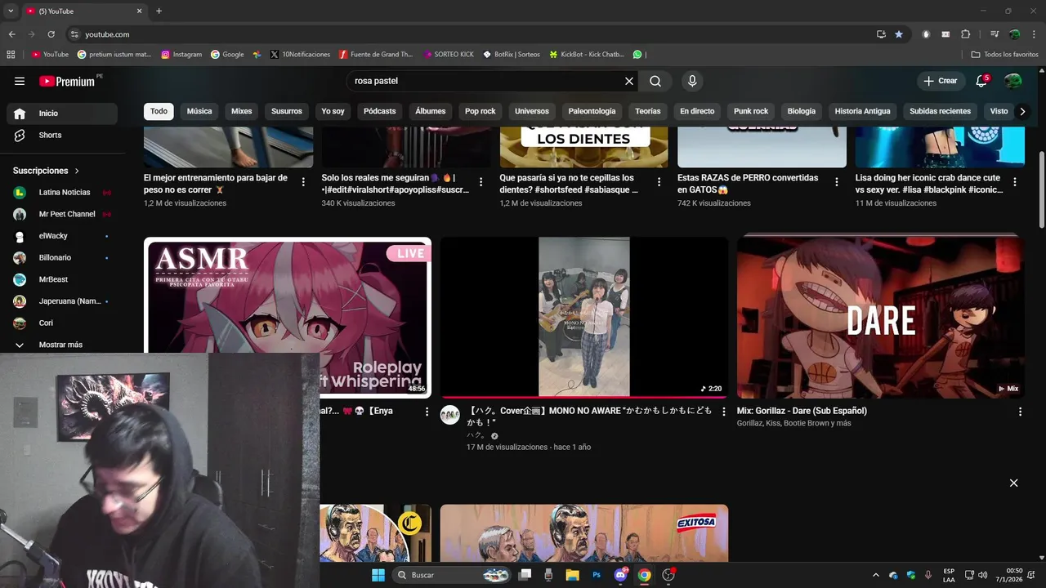Open the ハク。channel avatar
The width and height of the screenshot is (1046, 588).
[450, 415]
